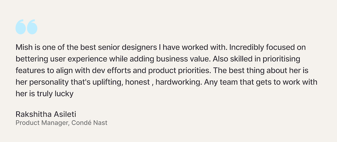Click the light blue quotation mark icon
Image resolution: width=337 pixels, height=142 pixels.
pyautogui.click(x=26, y=27)
